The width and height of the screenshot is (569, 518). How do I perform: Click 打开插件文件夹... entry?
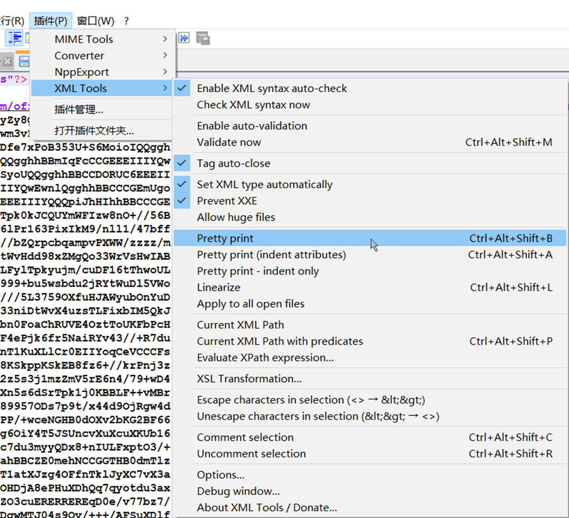pos(94,131)
